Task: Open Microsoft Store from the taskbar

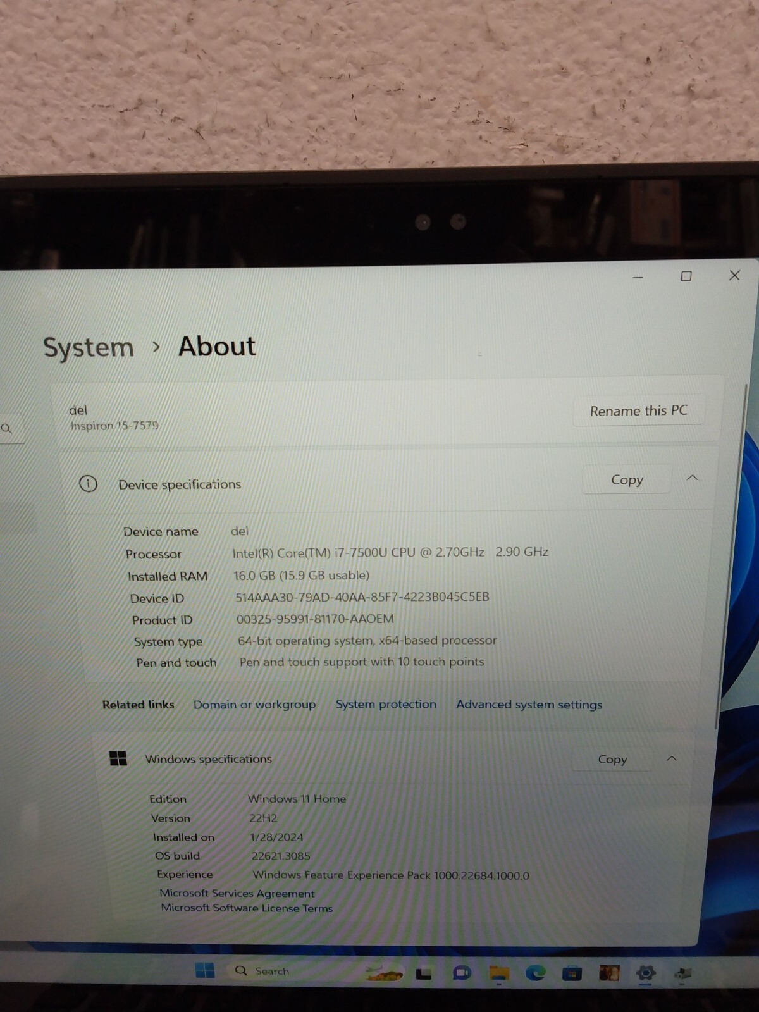Action: coord(572,973)
